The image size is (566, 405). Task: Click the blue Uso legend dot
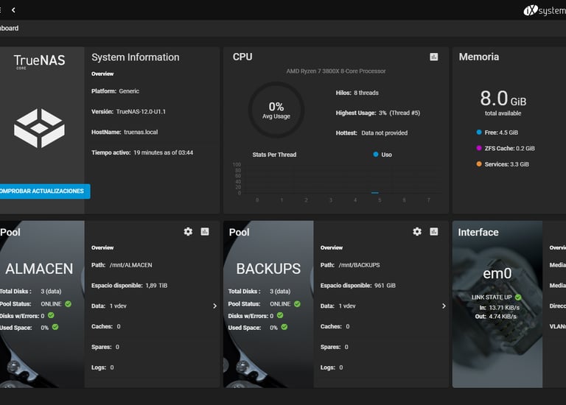[375, 155]
